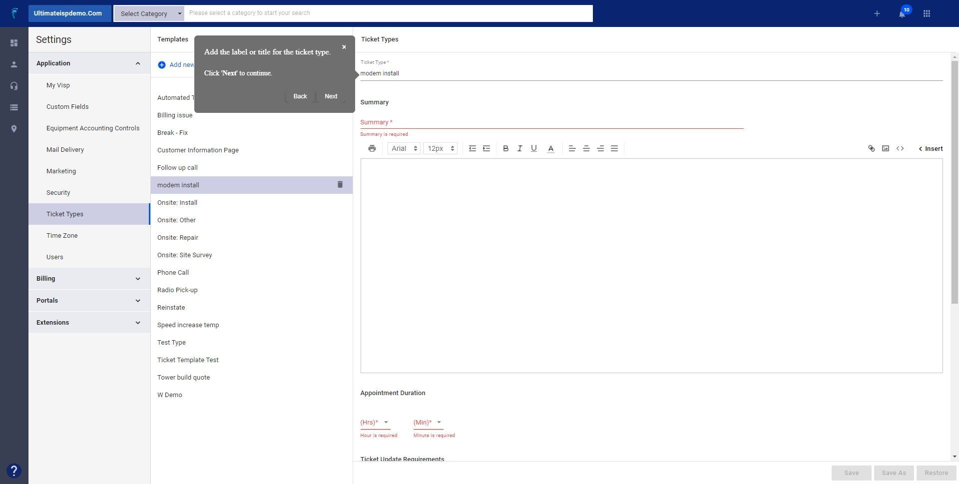Screen dimensions: 959x484
Task: Open the apps grid icon
Action: [927, 13]
